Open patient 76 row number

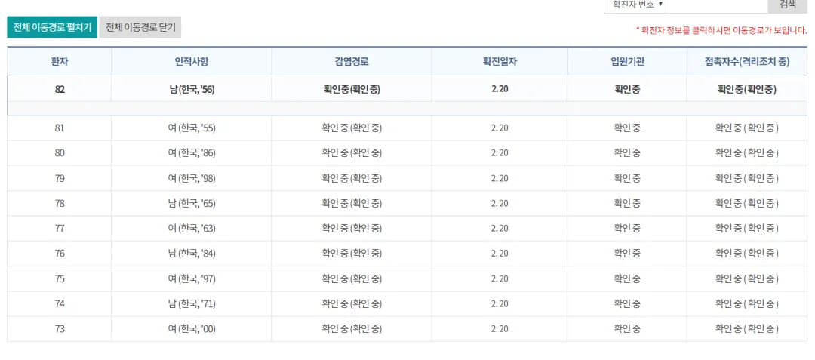click(60, 254)
